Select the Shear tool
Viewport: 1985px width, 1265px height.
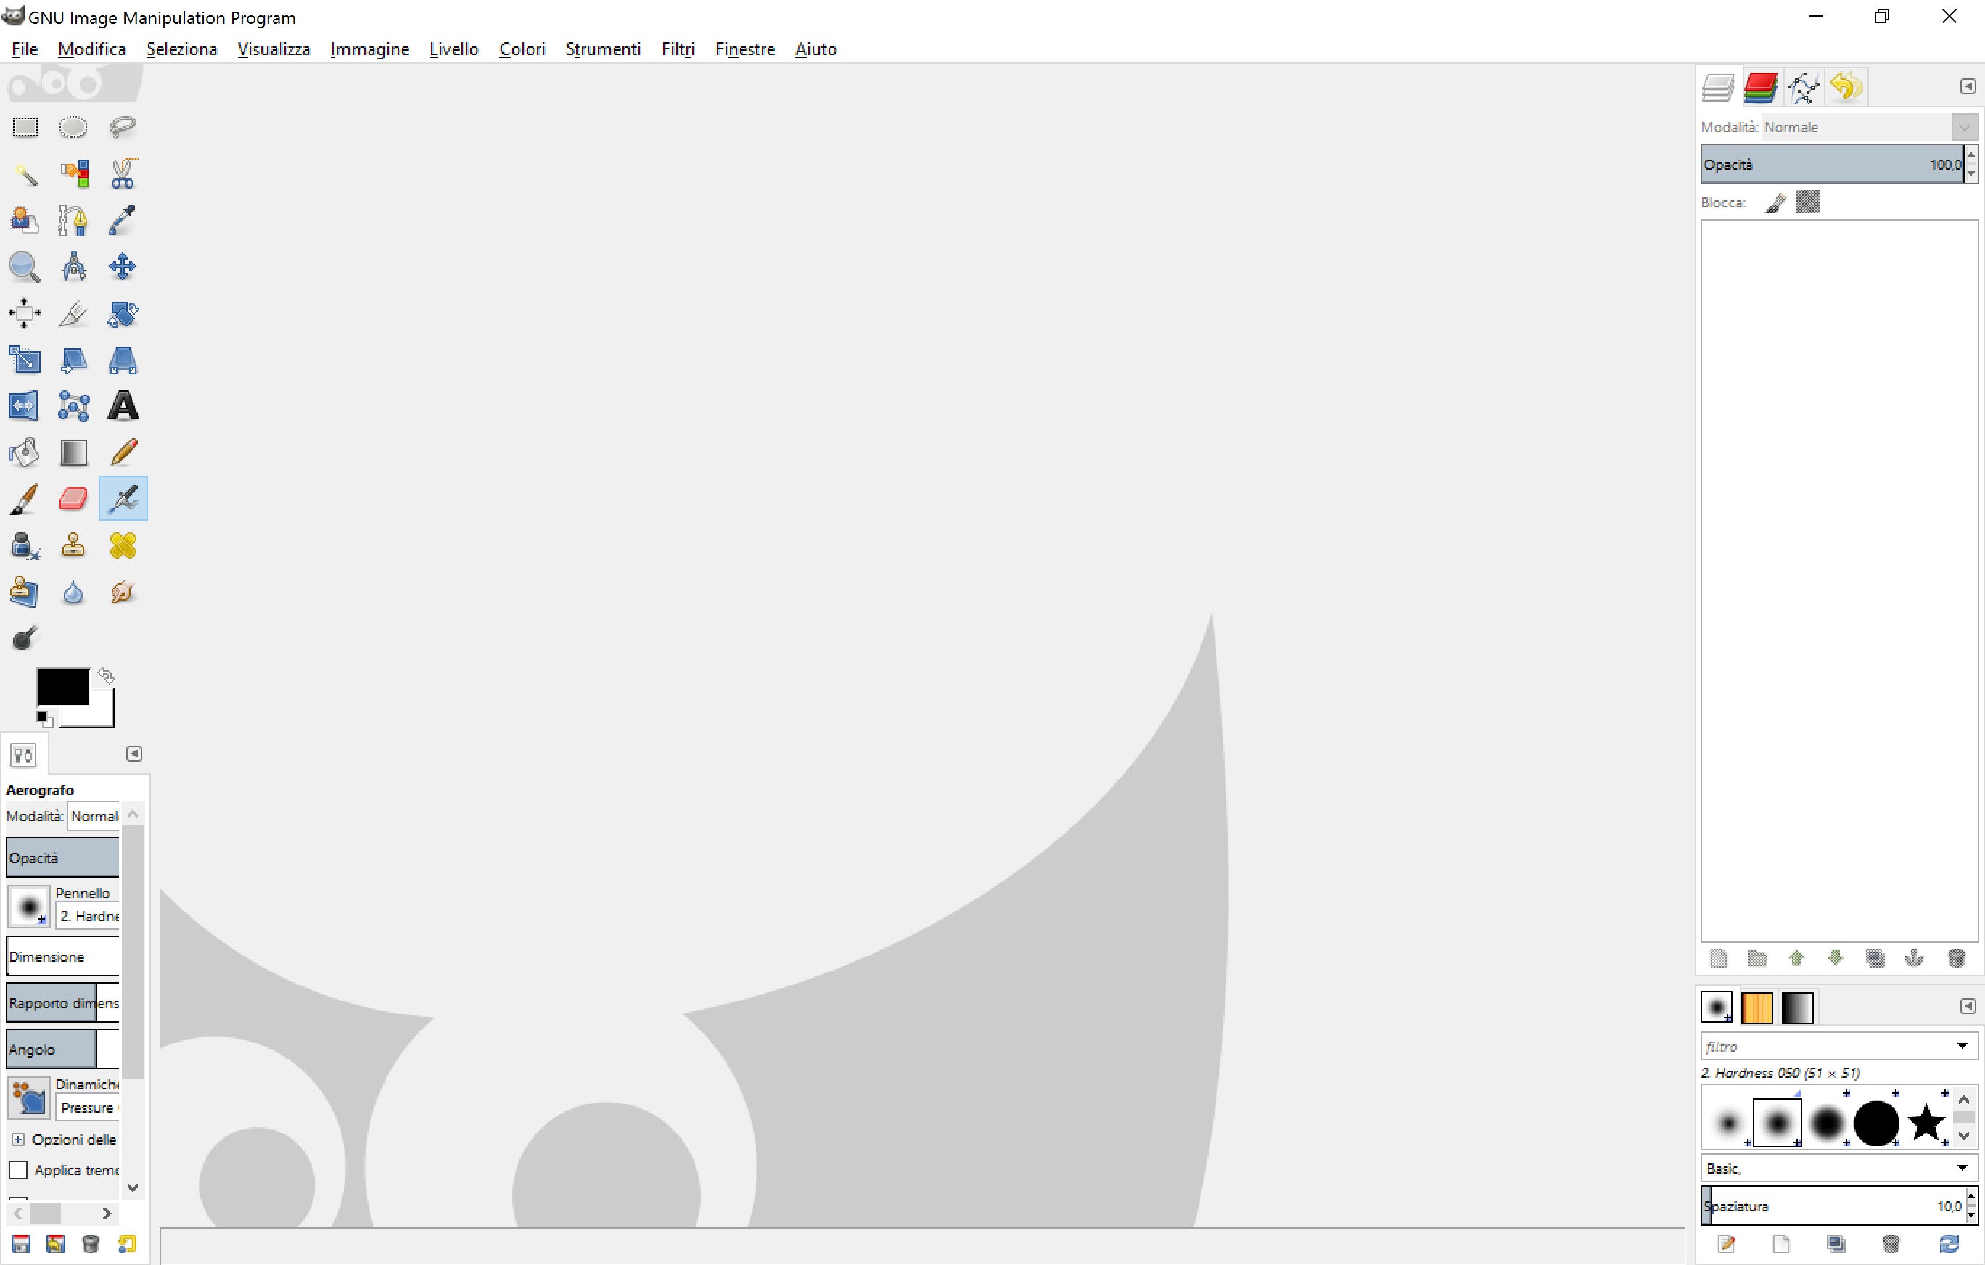pyautogui.click(x=73, y=359)
